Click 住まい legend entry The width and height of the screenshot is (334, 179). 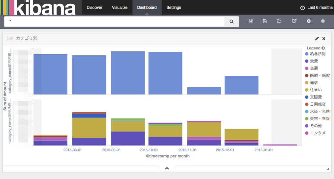click(x=313, y=90)
